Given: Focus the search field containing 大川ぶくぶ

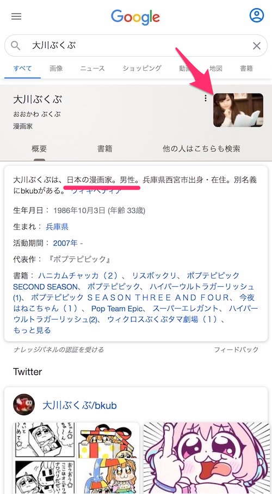Looking at the screenshot, I should 136,46.
